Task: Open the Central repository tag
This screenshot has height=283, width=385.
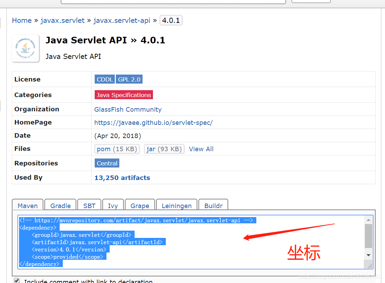Action: click(x=107, y=163)
